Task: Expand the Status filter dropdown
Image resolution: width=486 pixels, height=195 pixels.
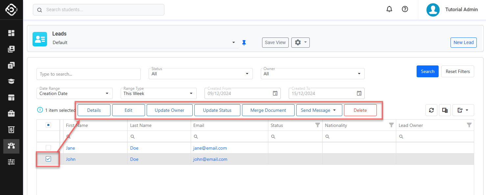Action: point(202,74)
